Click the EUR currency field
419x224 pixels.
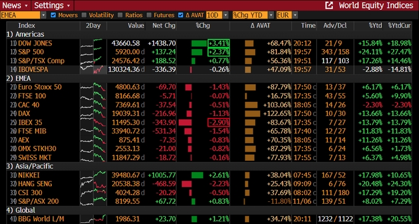pyautogui.click(x=284, y=15)
